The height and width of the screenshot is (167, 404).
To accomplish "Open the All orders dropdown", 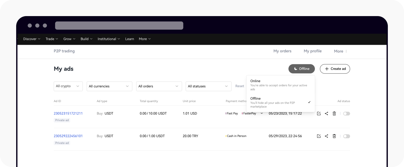I will 159,86.
